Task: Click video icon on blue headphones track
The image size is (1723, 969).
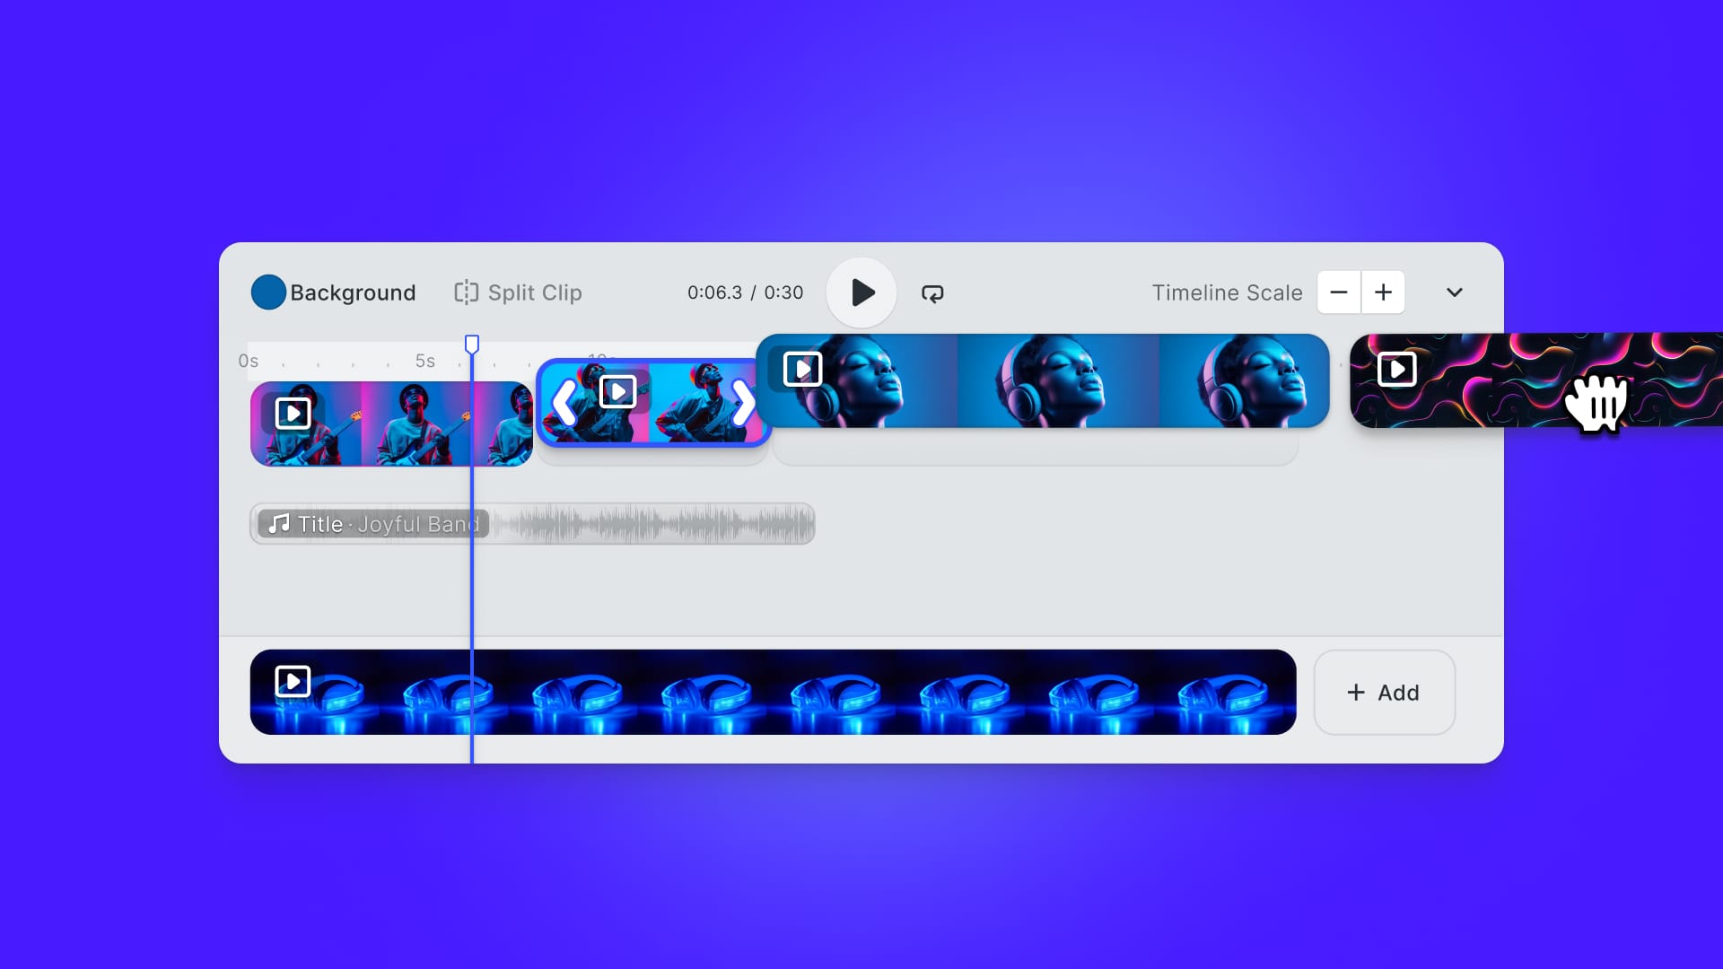Action: pyautogui.click(x=293, y=681)
